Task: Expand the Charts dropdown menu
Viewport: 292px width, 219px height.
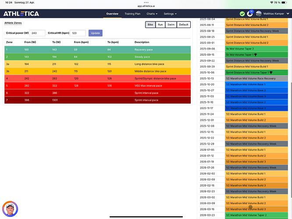Action: coord(152,14)
